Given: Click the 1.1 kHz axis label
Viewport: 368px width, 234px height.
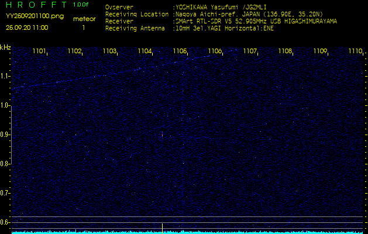Looking at the screenshot, I should click(5, 76).
